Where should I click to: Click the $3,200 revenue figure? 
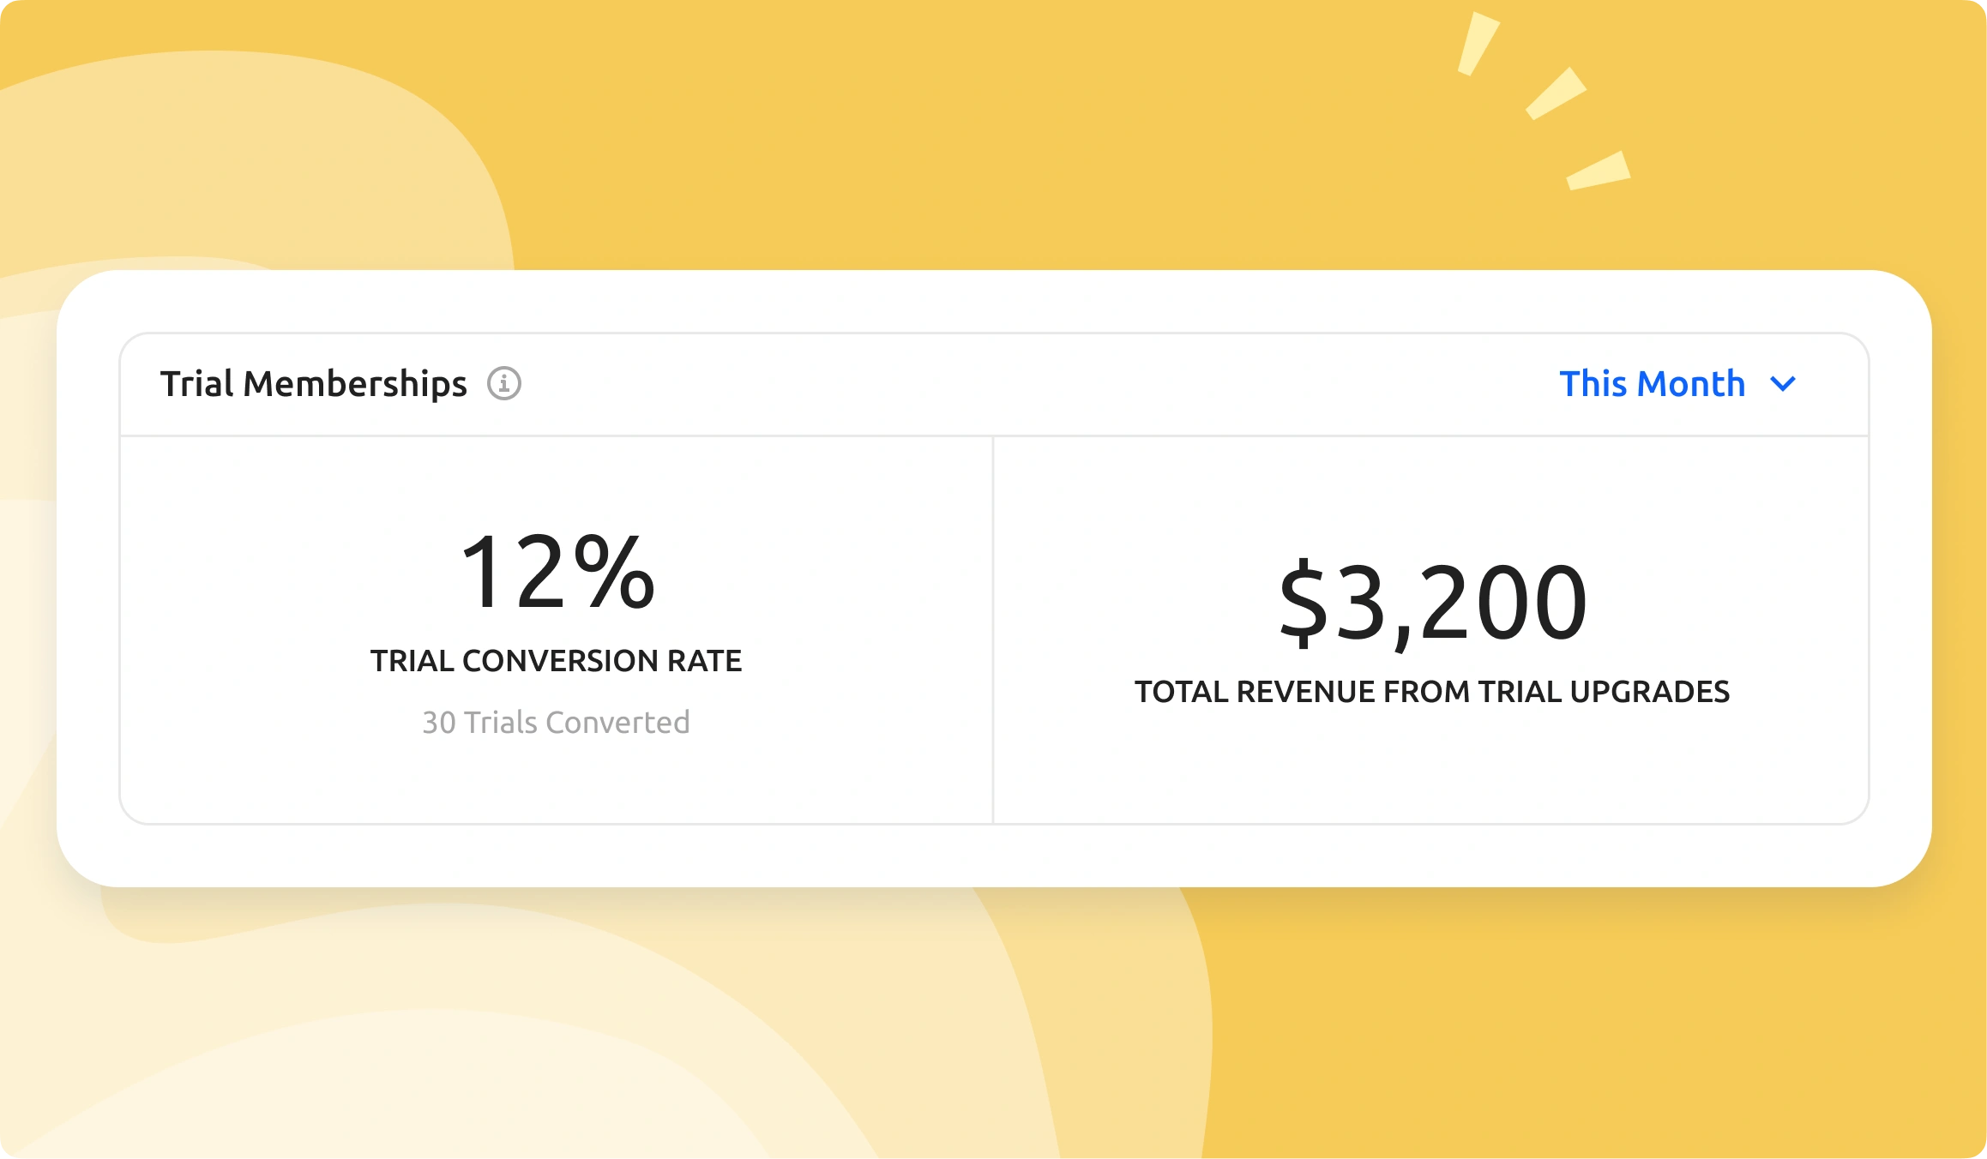click(x=1432, y=602)
